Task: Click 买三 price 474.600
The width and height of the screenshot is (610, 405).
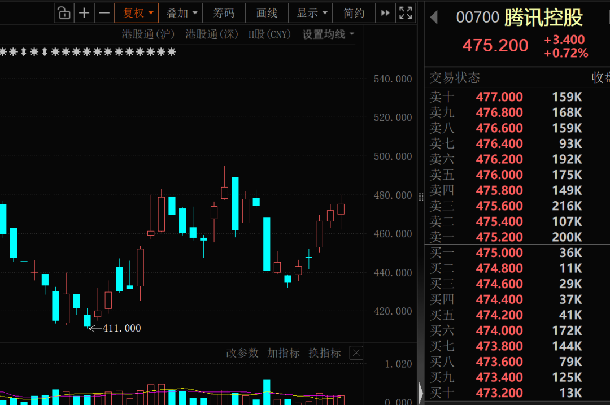Action: (499, 284)
